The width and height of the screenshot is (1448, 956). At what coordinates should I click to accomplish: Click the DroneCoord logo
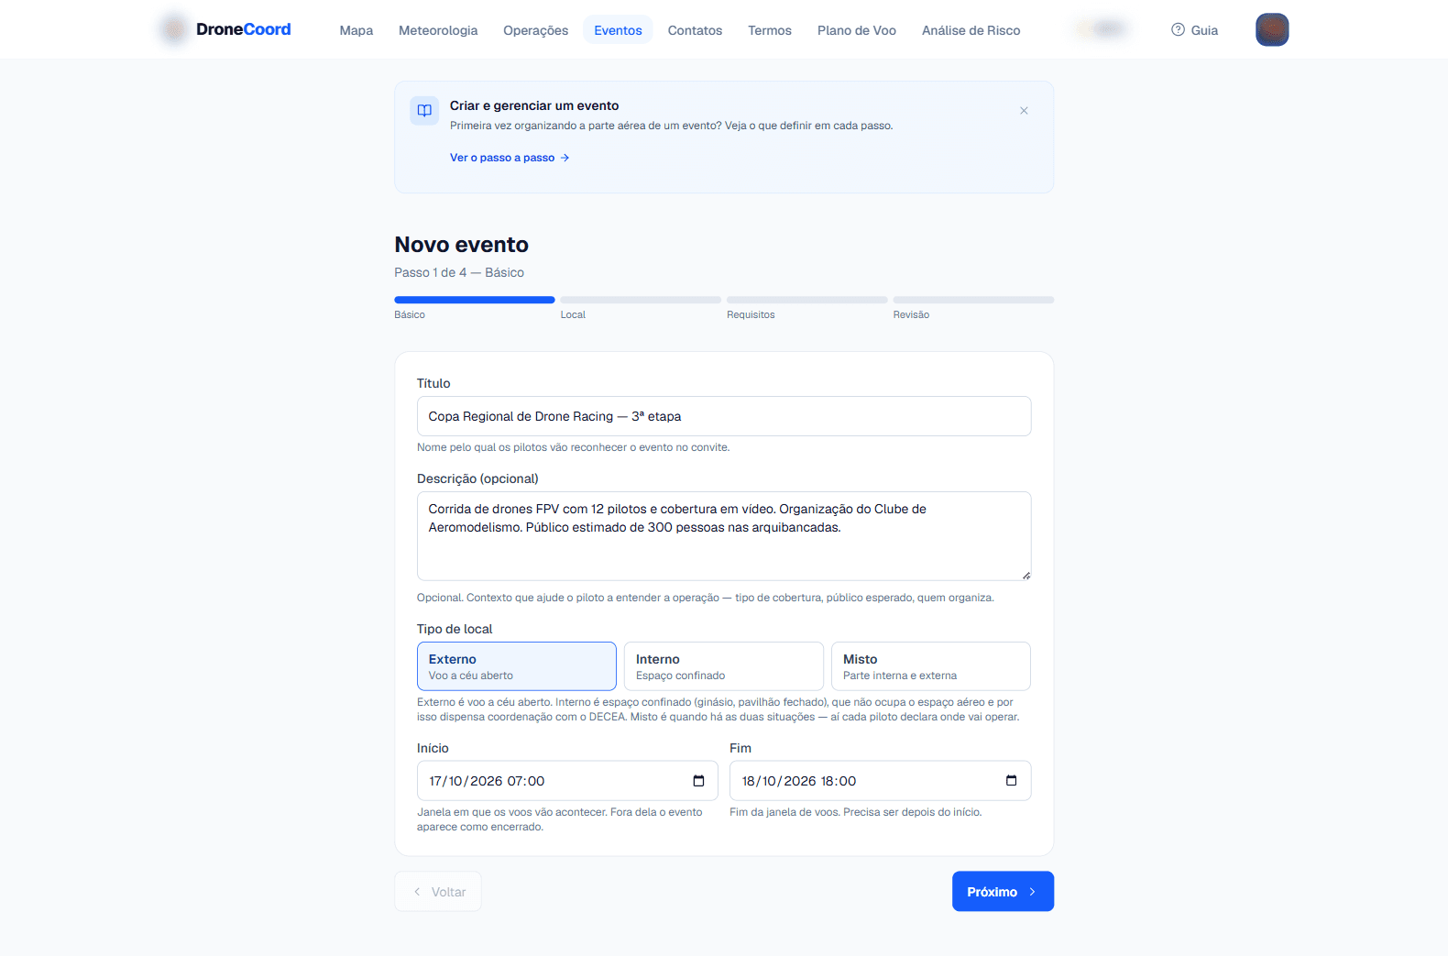point(225,29)
